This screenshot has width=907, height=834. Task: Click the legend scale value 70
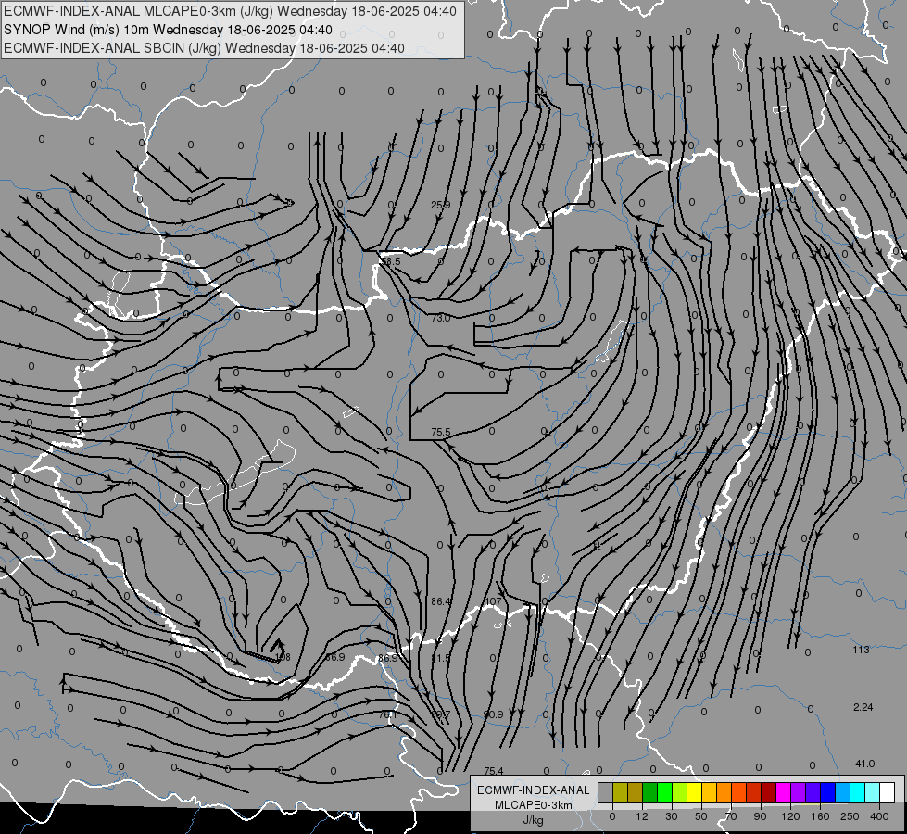(731, 816)
